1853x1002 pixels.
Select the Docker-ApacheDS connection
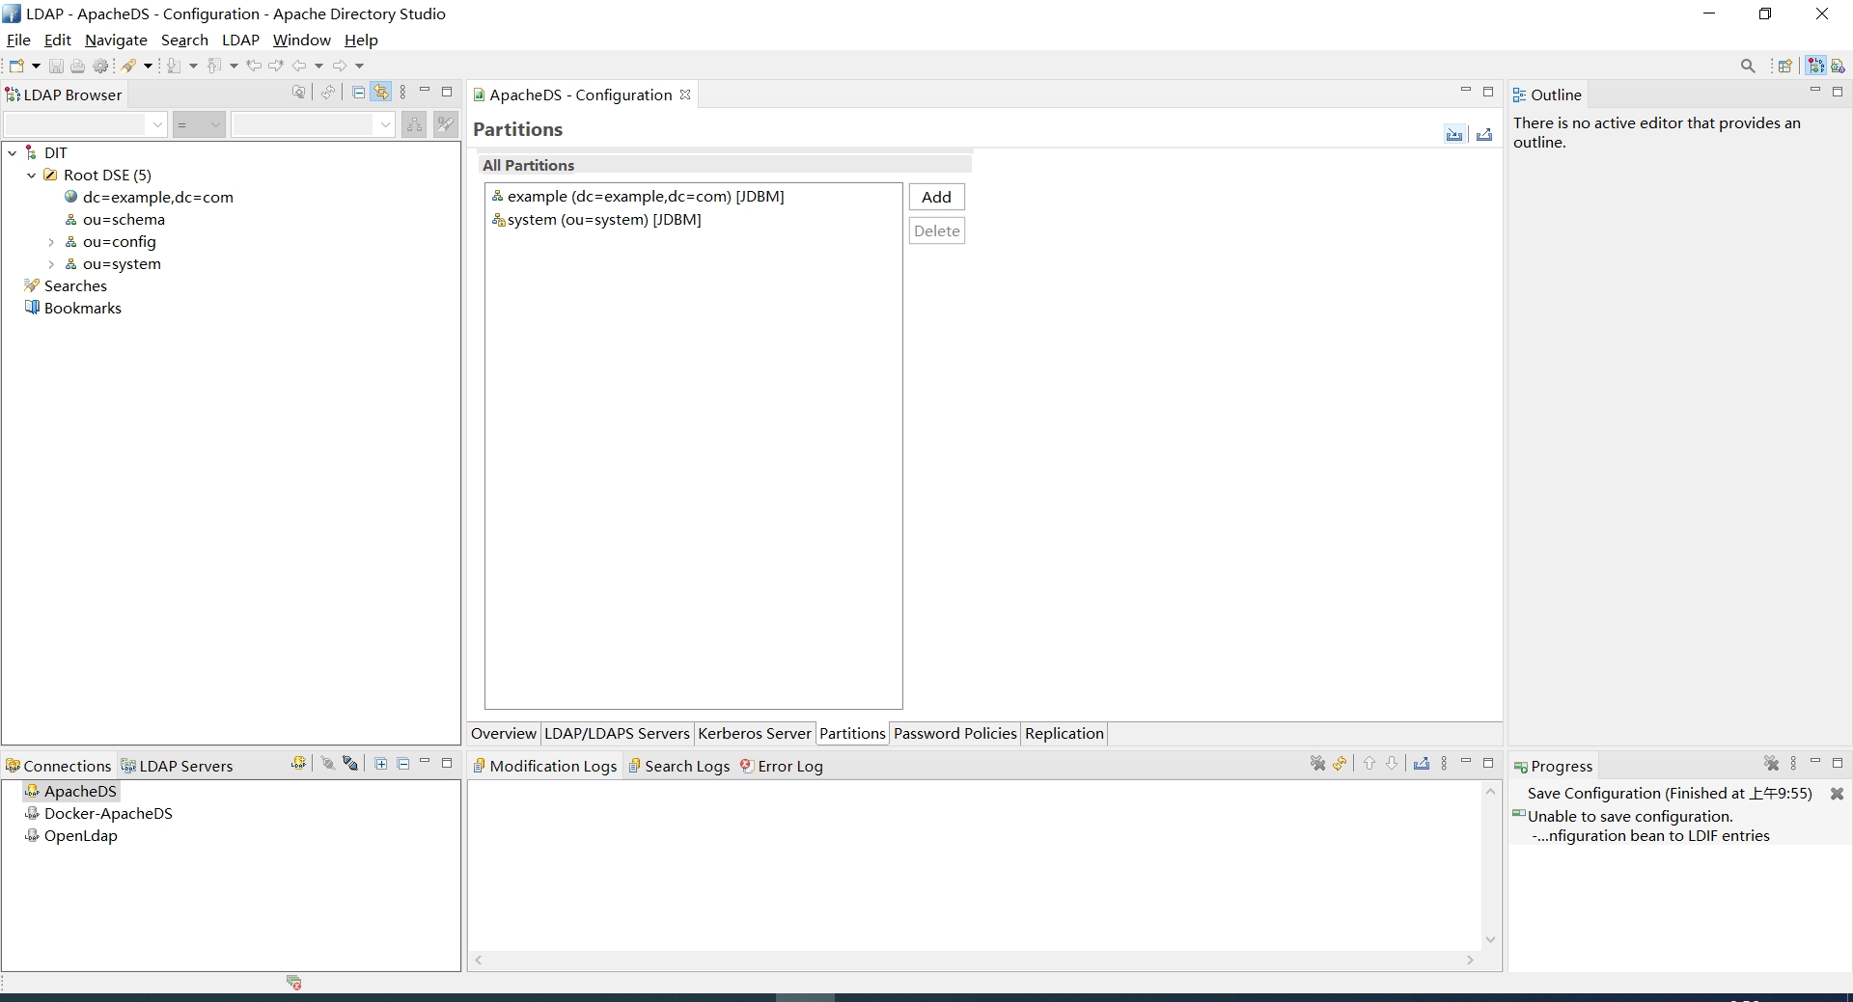tap(108, 813)
